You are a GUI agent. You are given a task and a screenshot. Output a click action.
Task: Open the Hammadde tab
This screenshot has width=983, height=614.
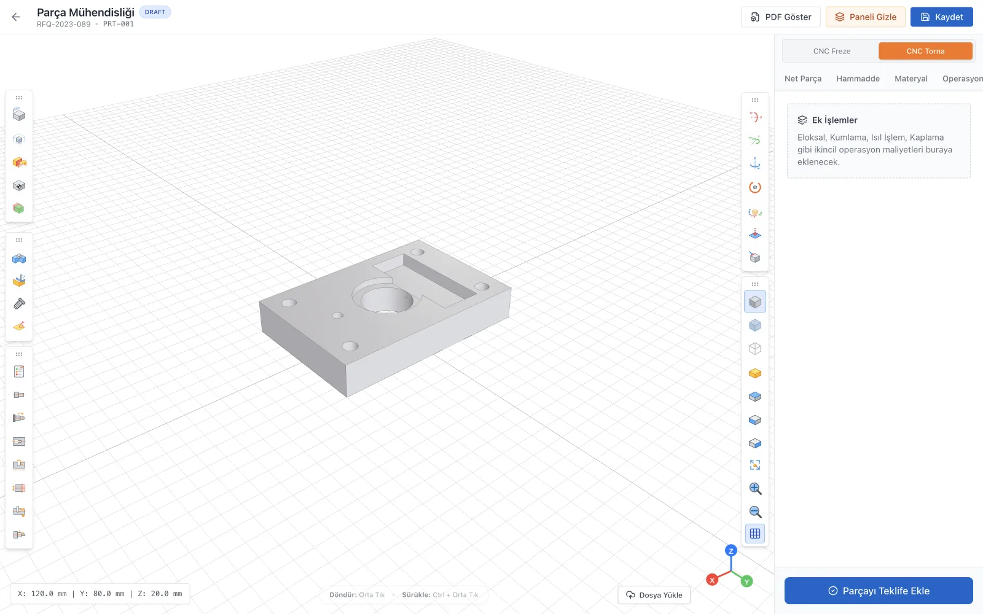858,79
